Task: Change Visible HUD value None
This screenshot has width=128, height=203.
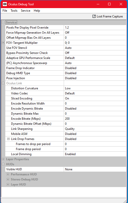Action: click(x=95, y=169)
